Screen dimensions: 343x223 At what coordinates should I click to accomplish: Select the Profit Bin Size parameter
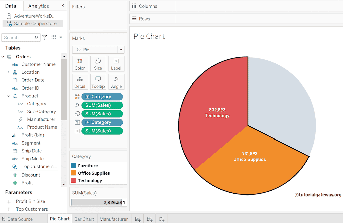click(x=30, y=201)
